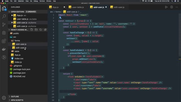The image size is (181, 102).
Task: Click the Split Editor icon
Action: click(172, 7)
